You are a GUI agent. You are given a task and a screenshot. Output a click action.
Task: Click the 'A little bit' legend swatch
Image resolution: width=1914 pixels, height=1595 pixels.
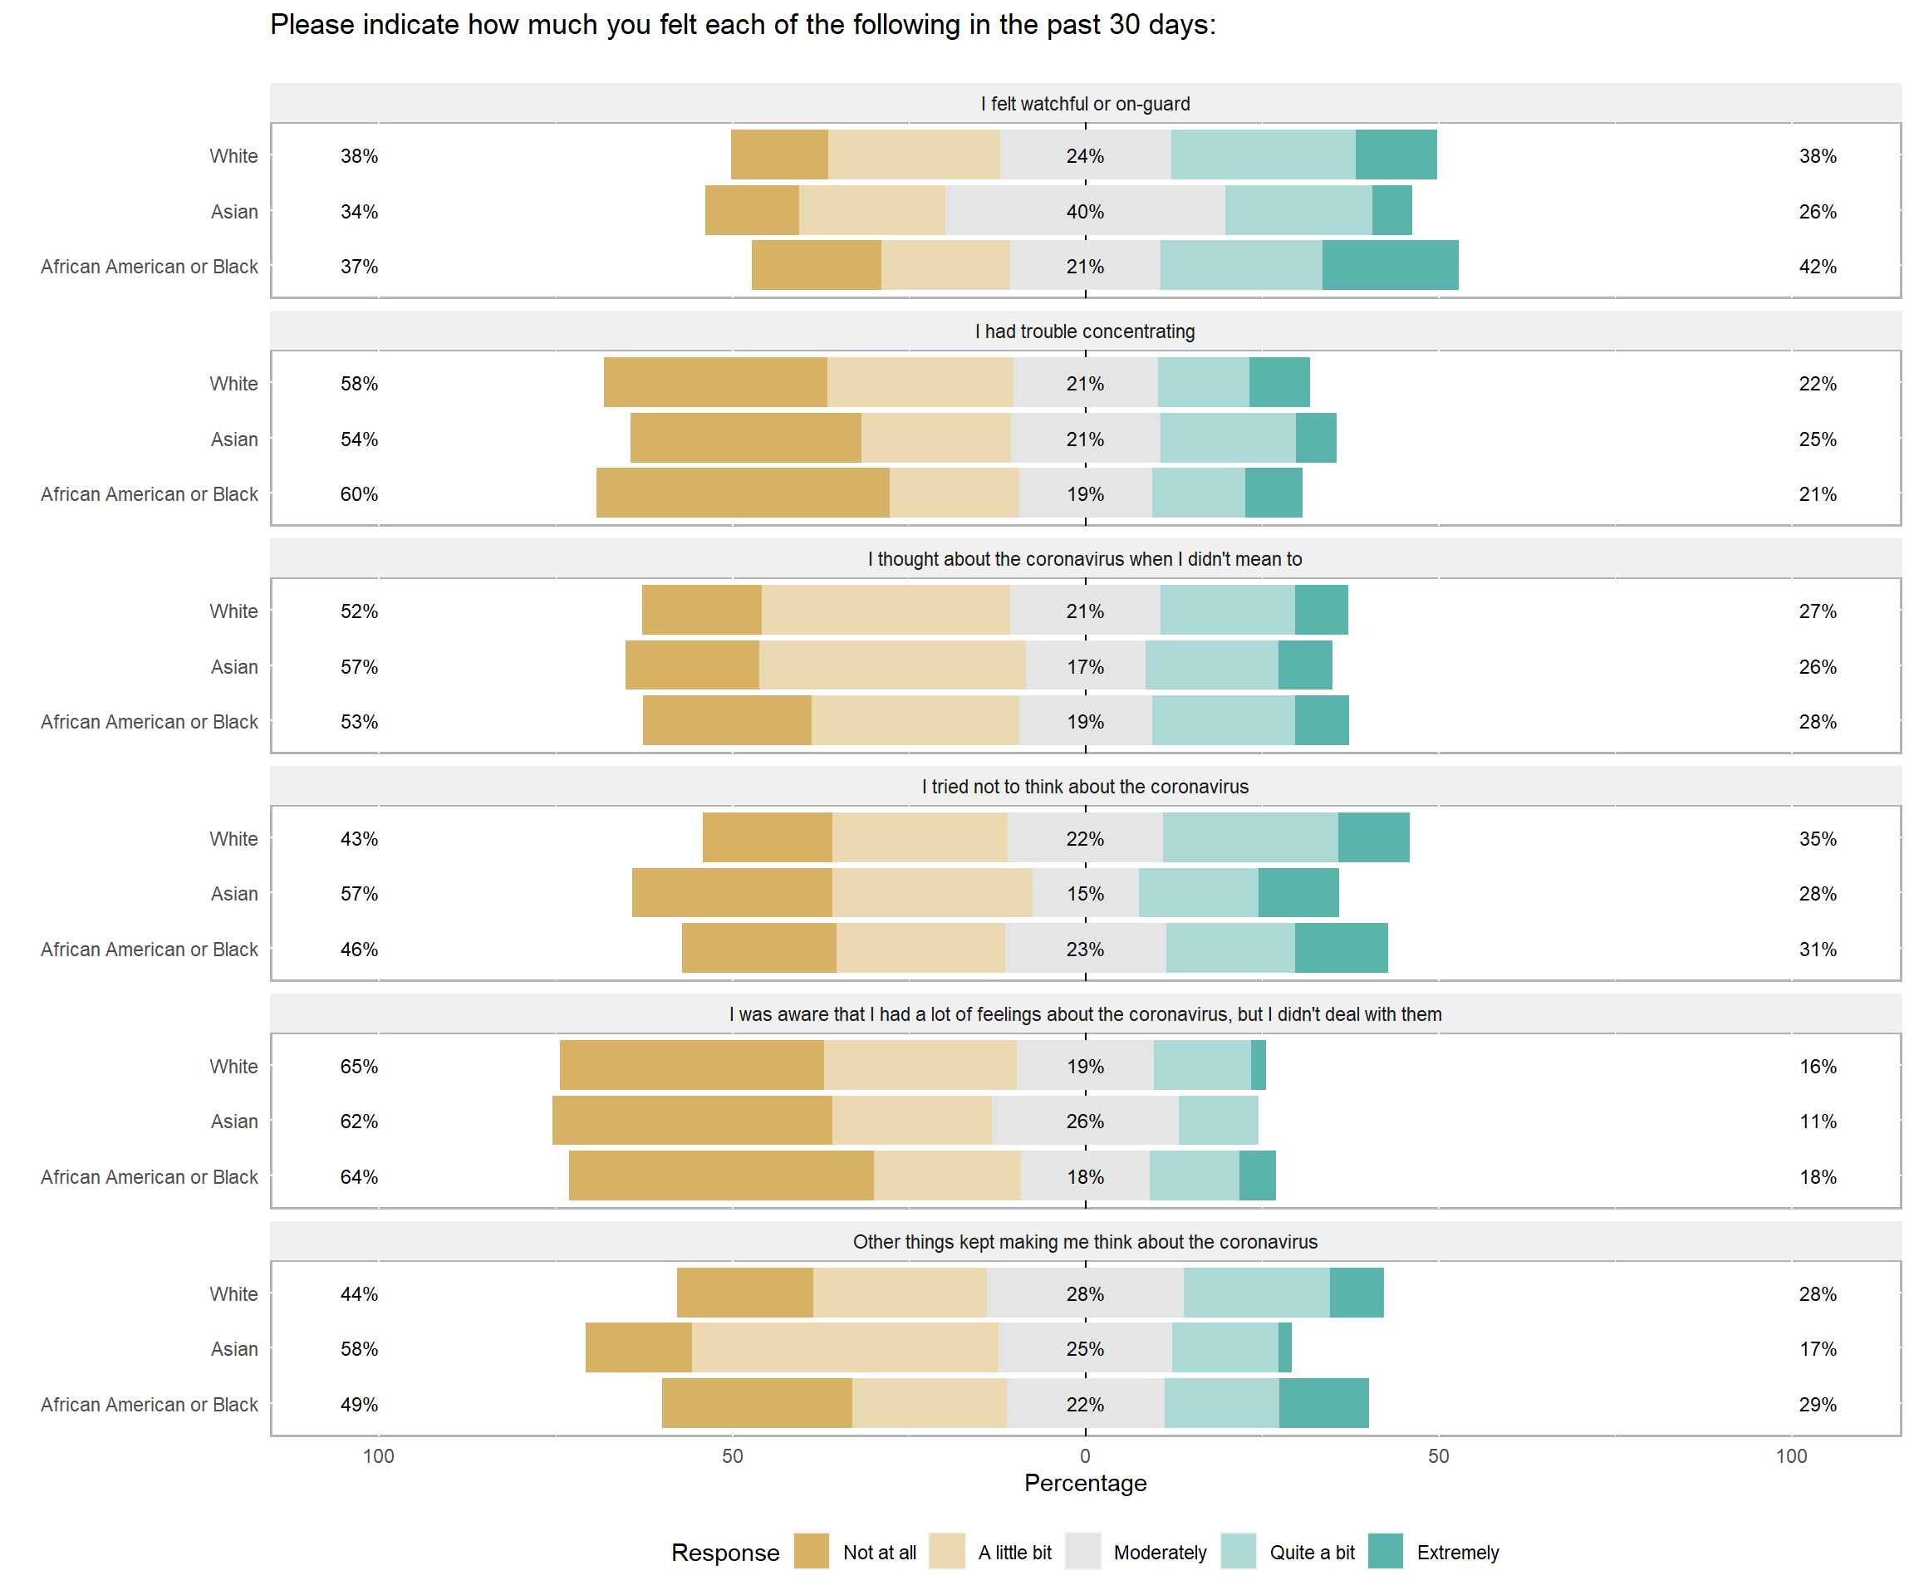point(947,1551)
